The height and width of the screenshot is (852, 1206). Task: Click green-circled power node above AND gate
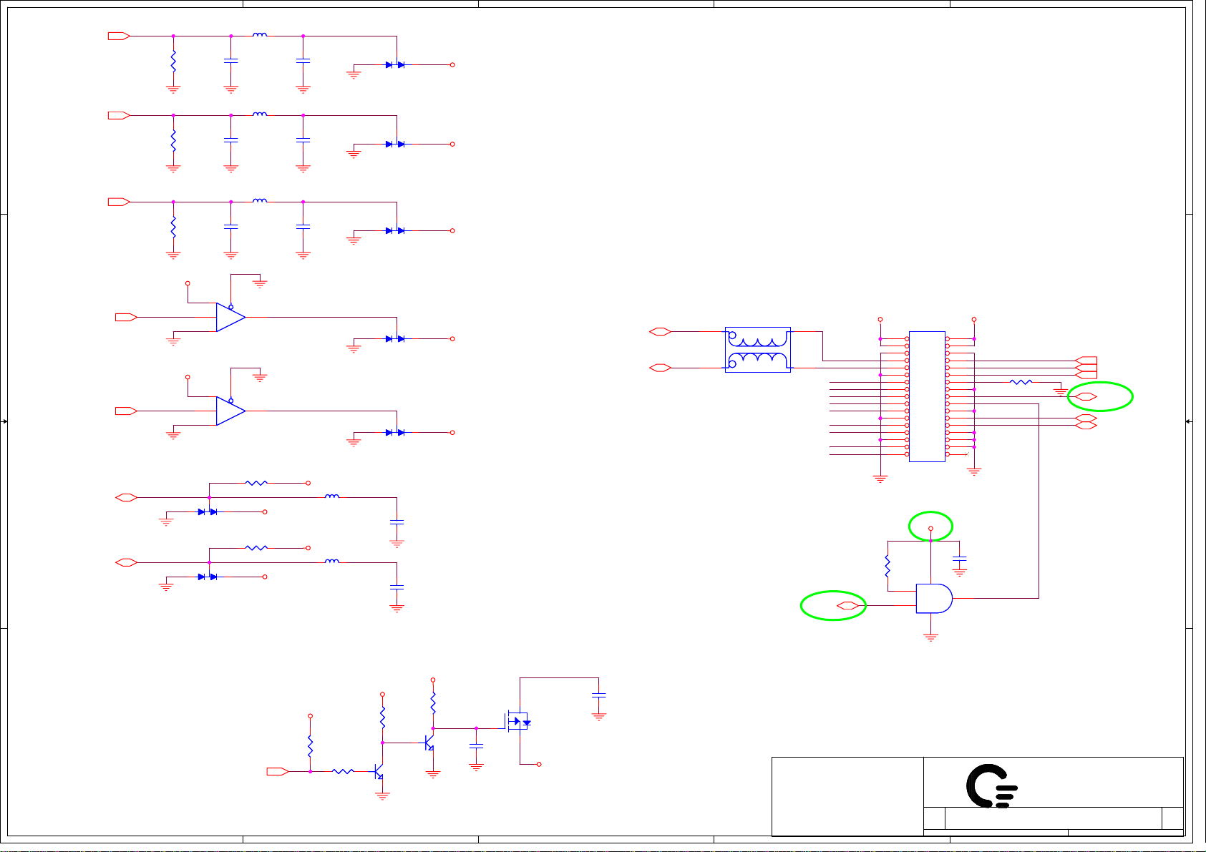pos(930,528)
